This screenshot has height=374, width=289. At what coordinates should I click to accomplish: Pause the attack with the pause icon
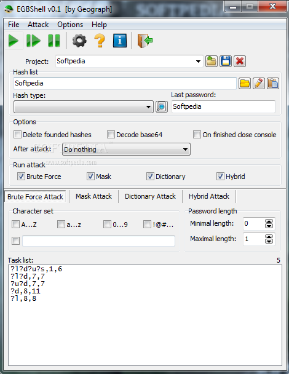[x=54, y=41]
